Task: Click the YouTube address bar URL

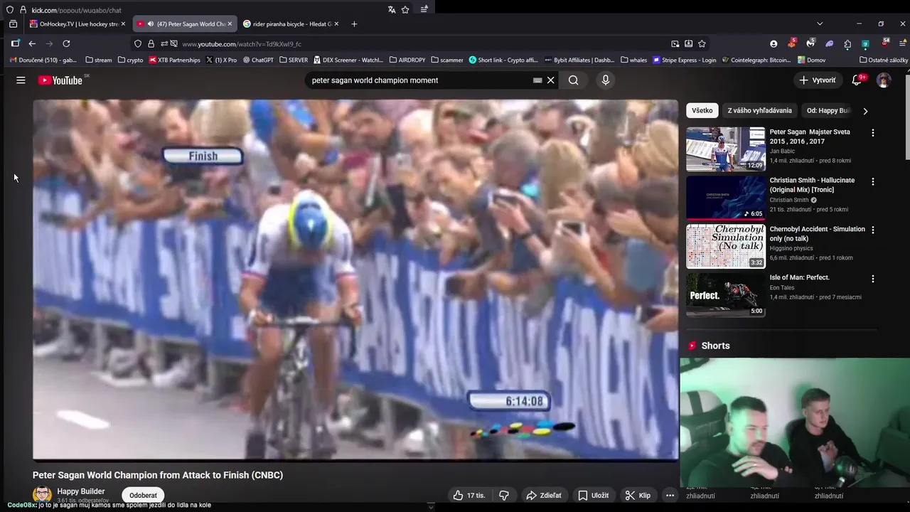Action: 242,44
